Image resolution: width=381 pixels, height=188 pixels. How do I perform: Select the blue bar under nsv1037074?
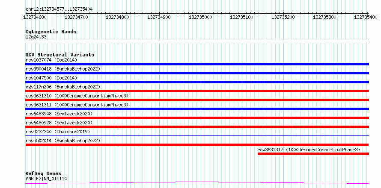(x=197, y=64)
